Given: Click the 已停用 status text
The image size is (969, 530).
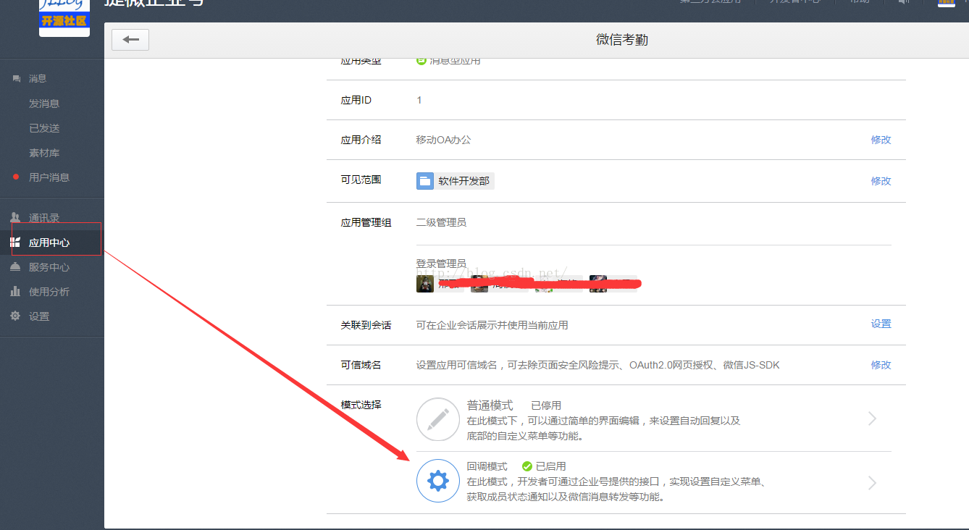Looking at the screenshot, I should point(546,405).
